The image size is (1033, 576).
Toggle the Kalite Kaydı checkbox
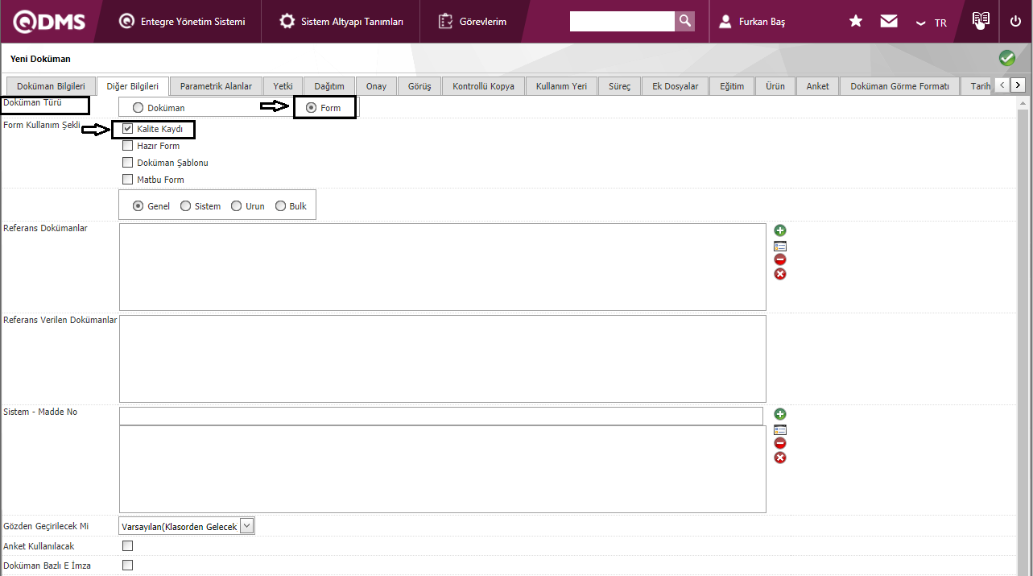coord(127,129)
